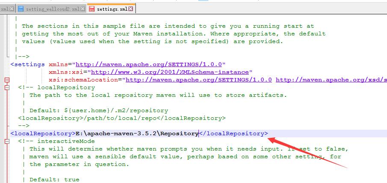The image size is (387, 183).
Task: Click the 'Default: ${user.home}/.m2/repository' line
Action: click(x=95, y=110)
